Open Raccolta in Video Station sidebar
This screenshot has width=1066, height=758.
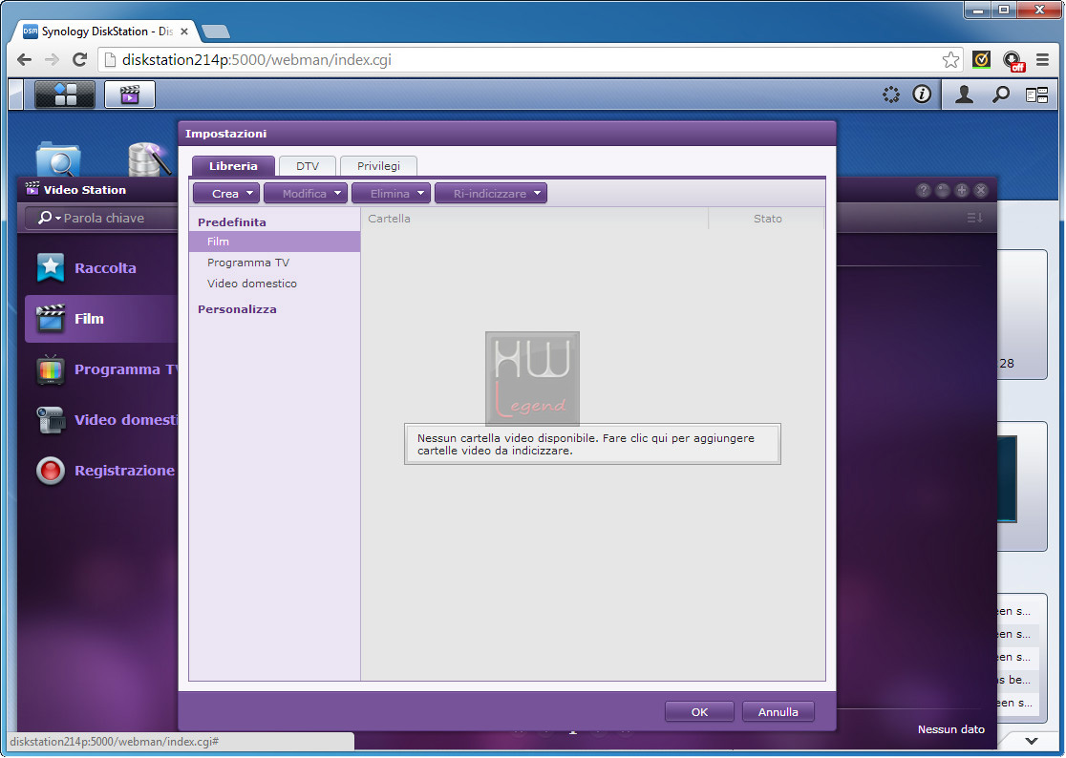point(102,268)
